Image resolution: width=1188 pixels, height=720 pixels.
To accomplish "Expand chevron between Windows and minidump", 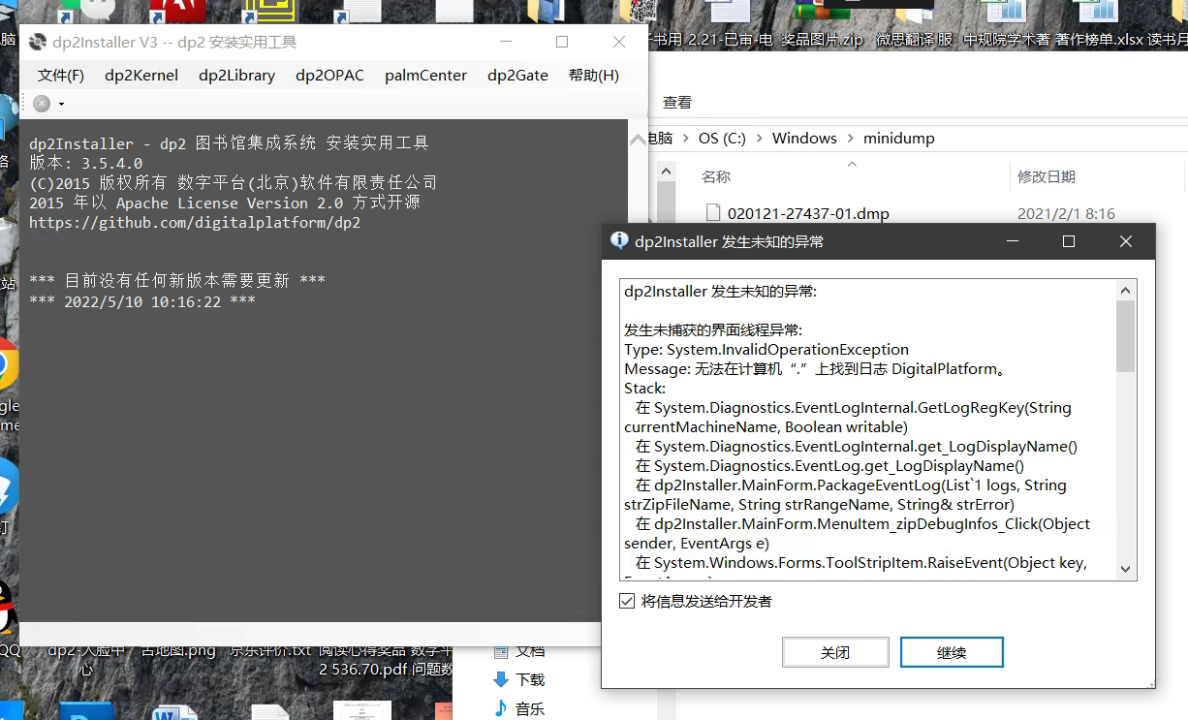I will tap(850, 138).
